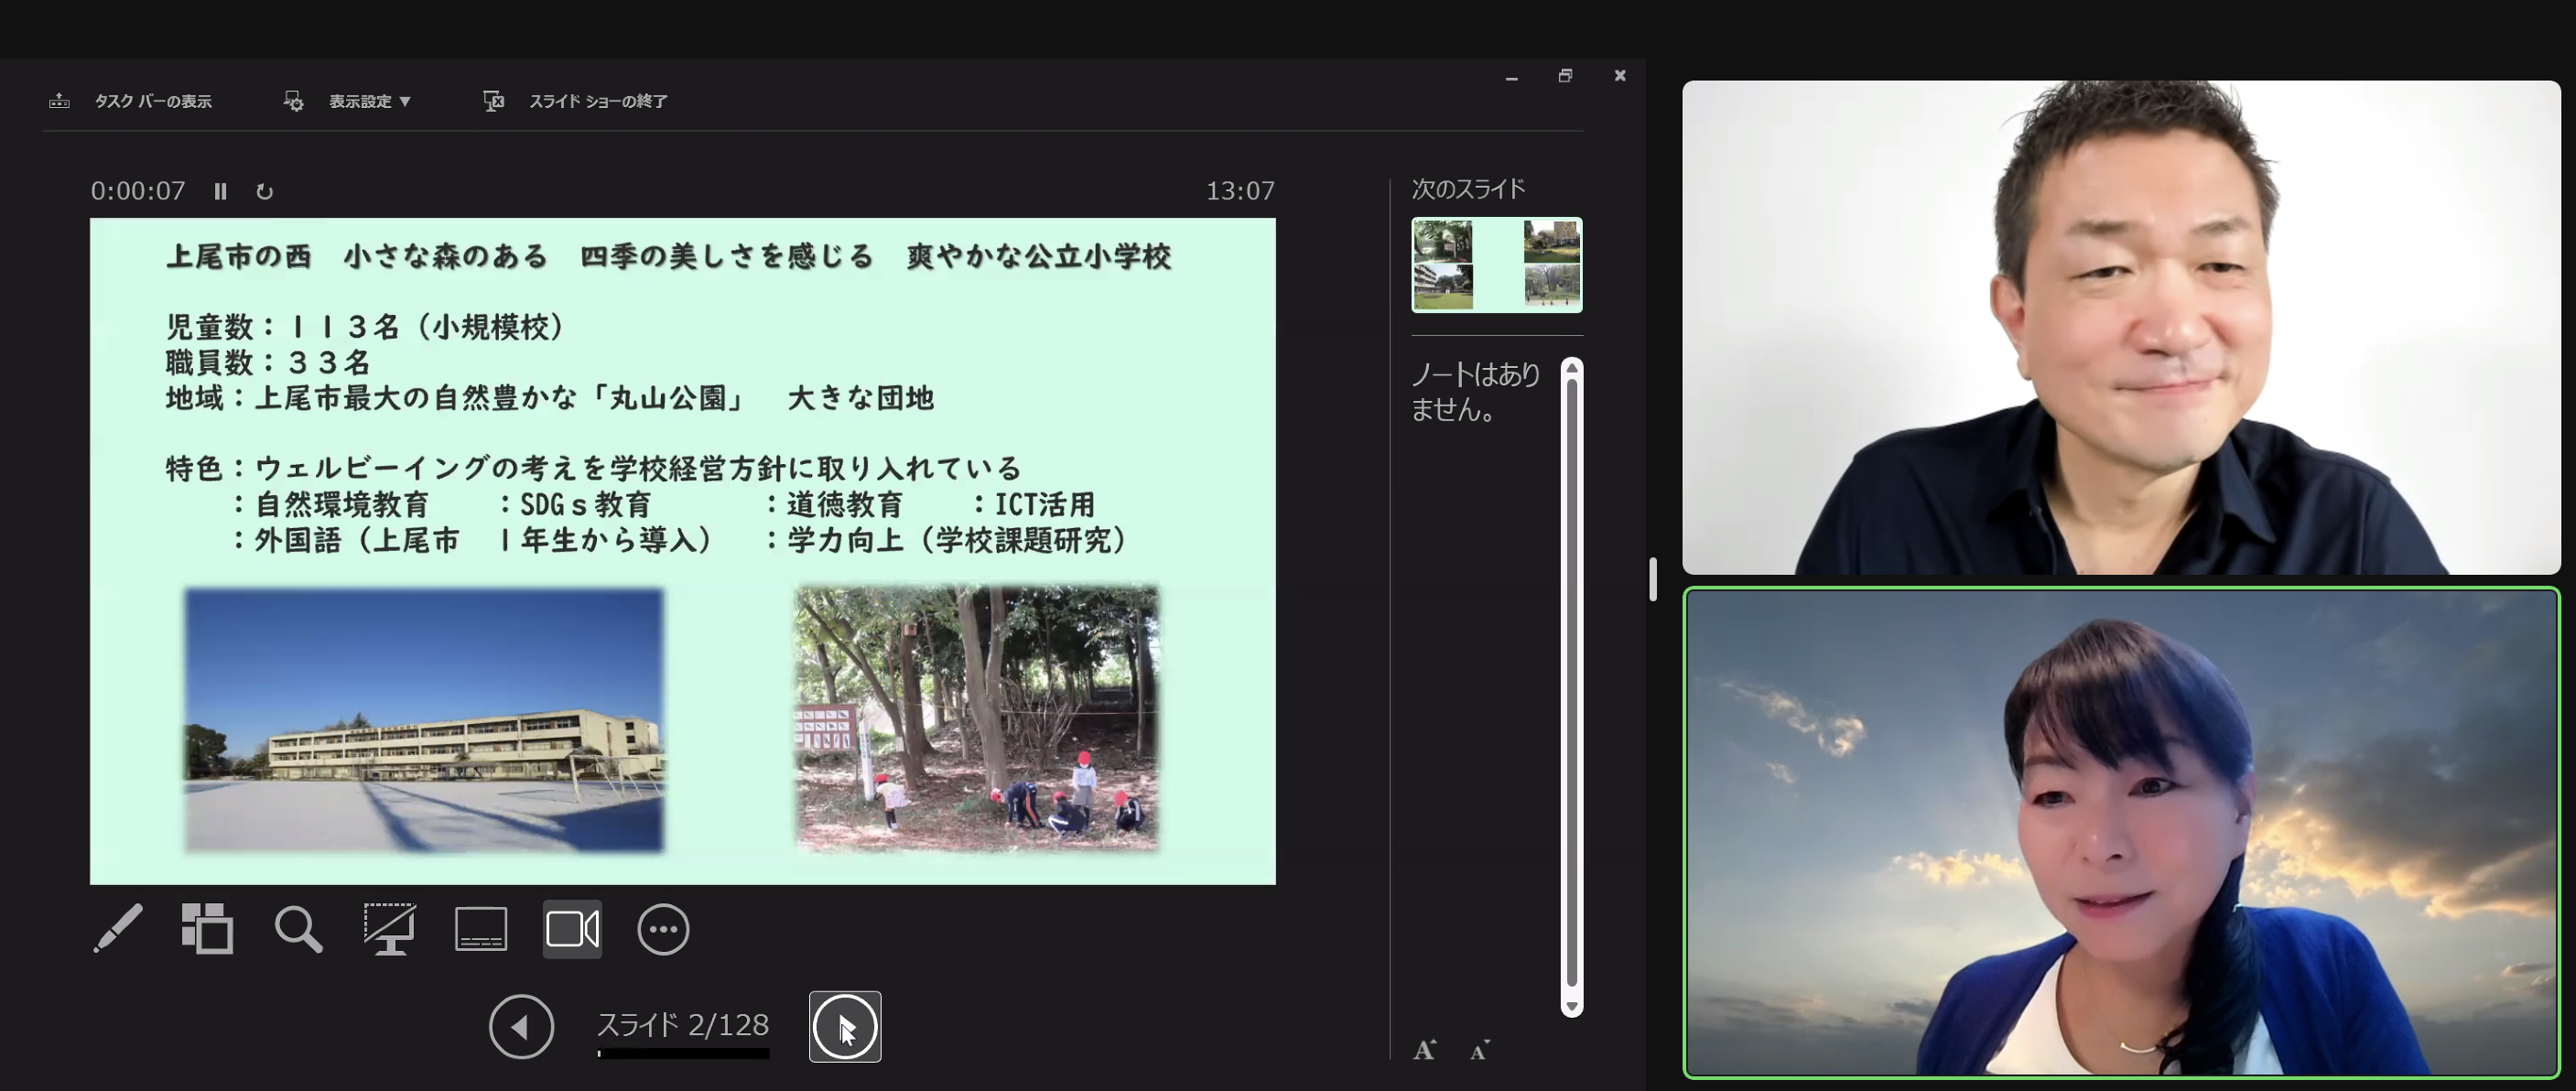2576x1091 pixels.
Task: Click スライド ショーの終了
Action: [x=597, y=101]
